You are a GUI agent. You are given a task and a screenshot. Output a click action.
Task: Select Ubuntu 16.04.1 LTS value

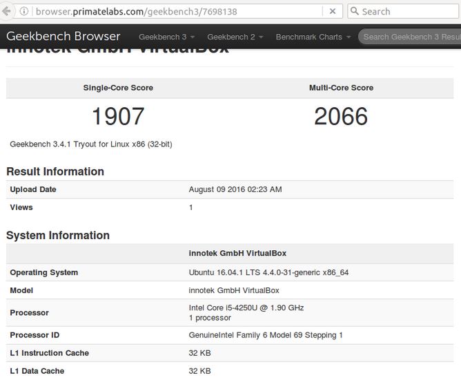pos(268,272)
